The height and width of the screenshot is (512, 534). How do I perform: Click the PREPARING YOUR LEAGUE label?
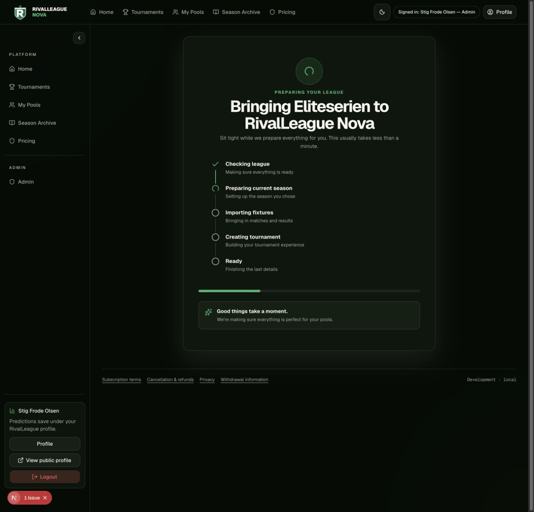click(x=309, y=92)
